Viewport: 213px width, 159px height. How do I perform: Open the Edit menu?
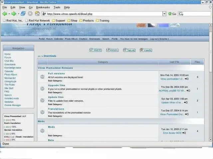(x=13, y=7)
